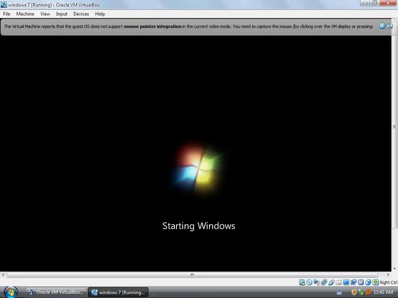Click the CPU processor status icon

tap(361, 282)
